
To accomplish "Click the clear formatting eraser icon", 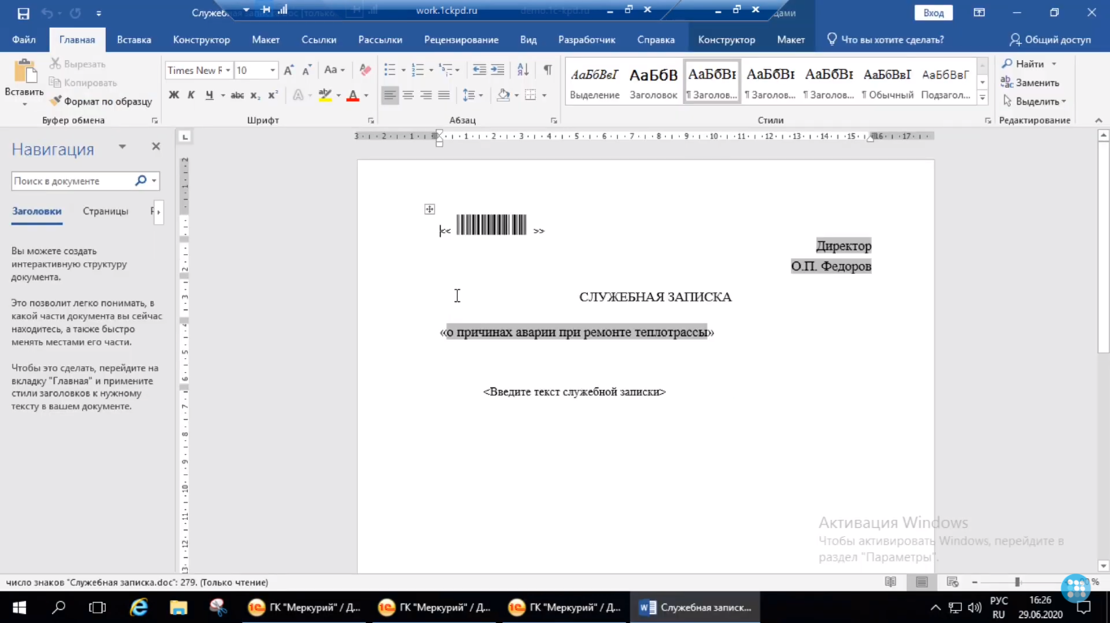I will [365, 71].
